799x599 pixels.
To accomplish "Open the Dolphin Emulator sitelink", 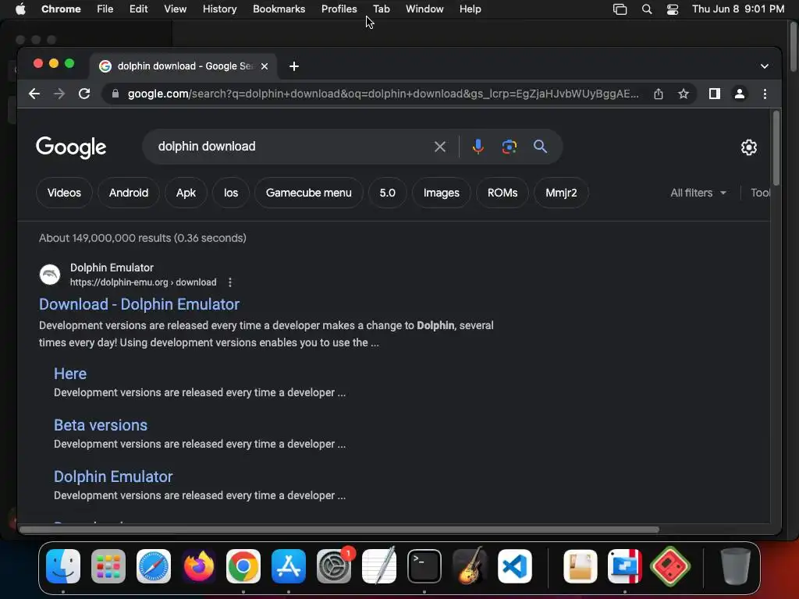I will tap(113, 477).
